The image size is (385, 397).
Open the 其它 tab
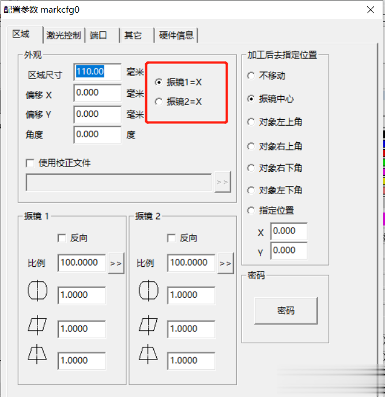click(137, 35)
